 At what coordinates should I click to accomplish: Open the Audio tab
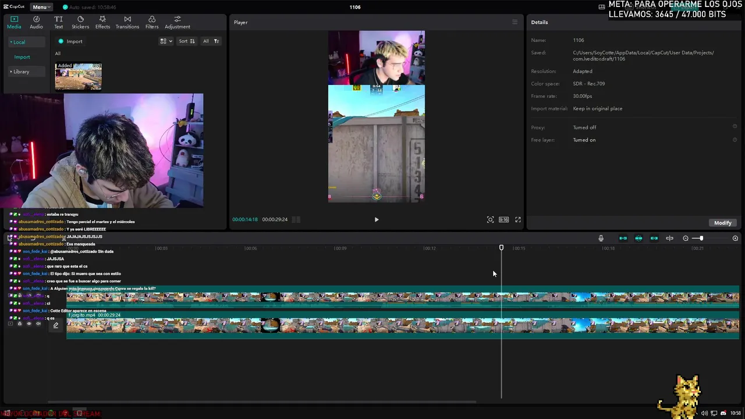36,22
